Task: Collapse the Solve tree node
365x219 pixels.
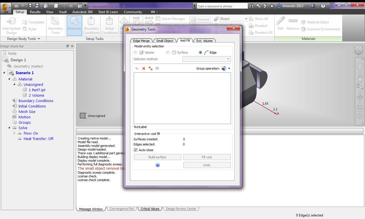Action: [9, 128]
